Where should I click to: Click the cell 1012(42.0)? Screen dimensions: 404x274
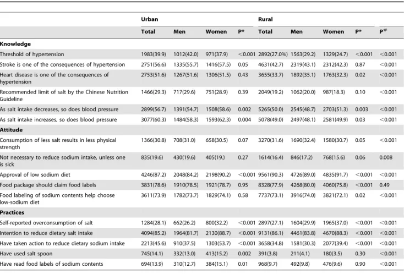(186, 54)
